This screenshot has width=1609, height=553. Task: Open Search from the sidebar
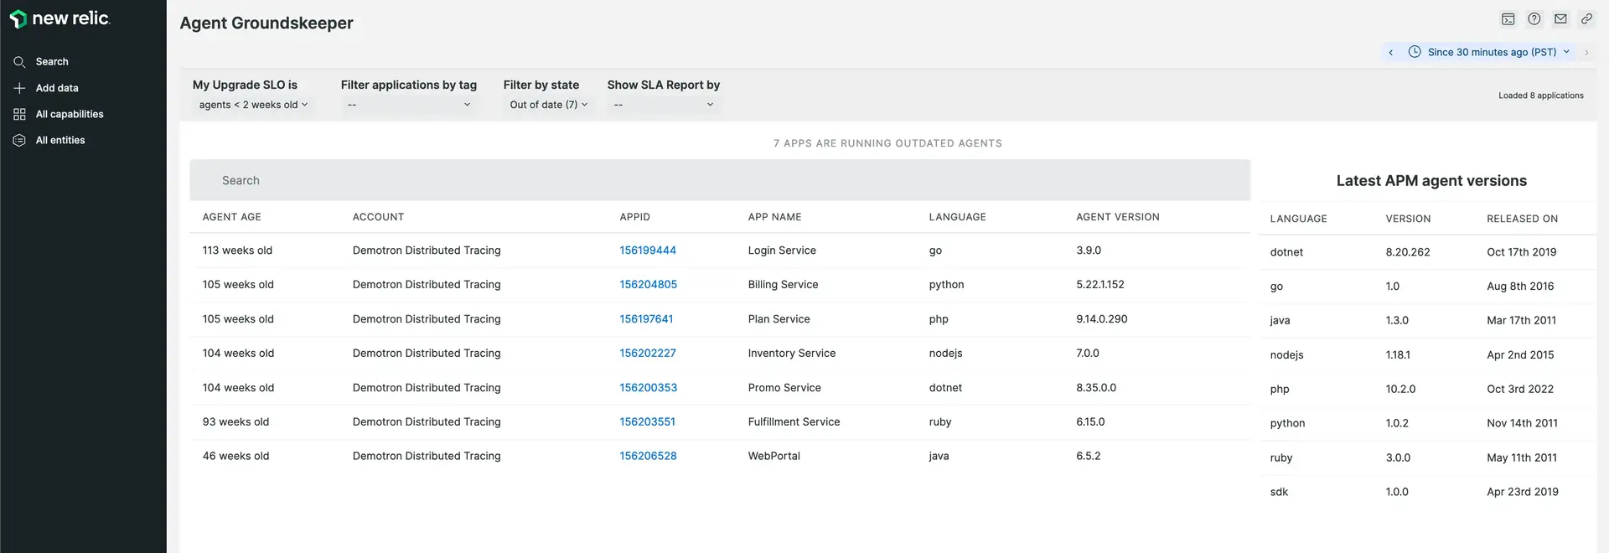pos(51,62)
